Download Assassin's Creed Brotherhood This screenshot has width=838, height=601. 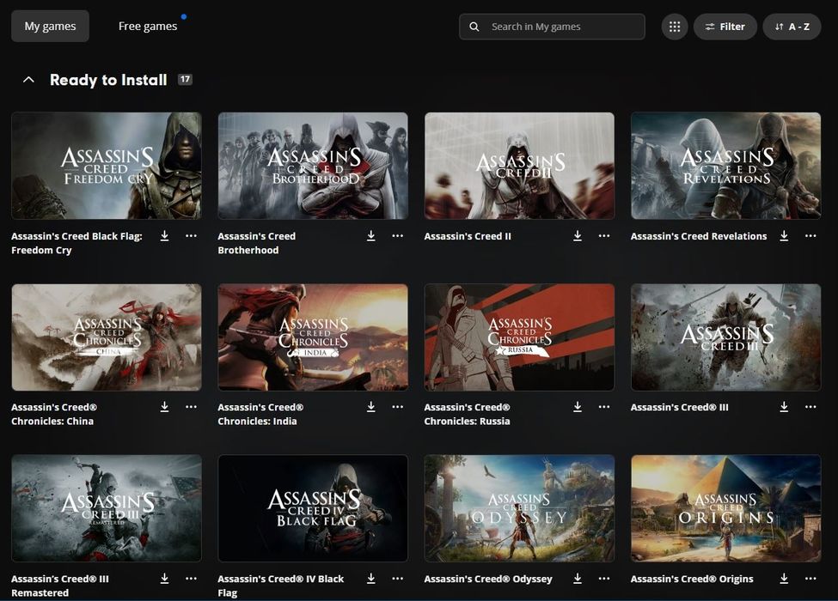point(371,236)
